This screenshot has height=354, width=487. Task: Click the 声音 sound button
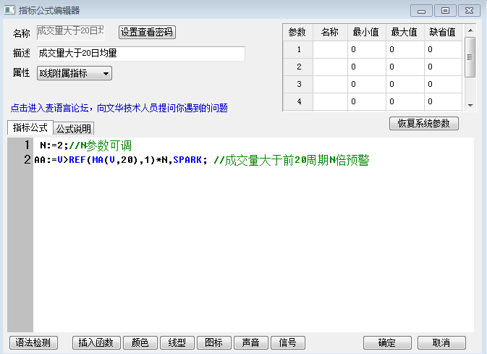click(251, 342)
